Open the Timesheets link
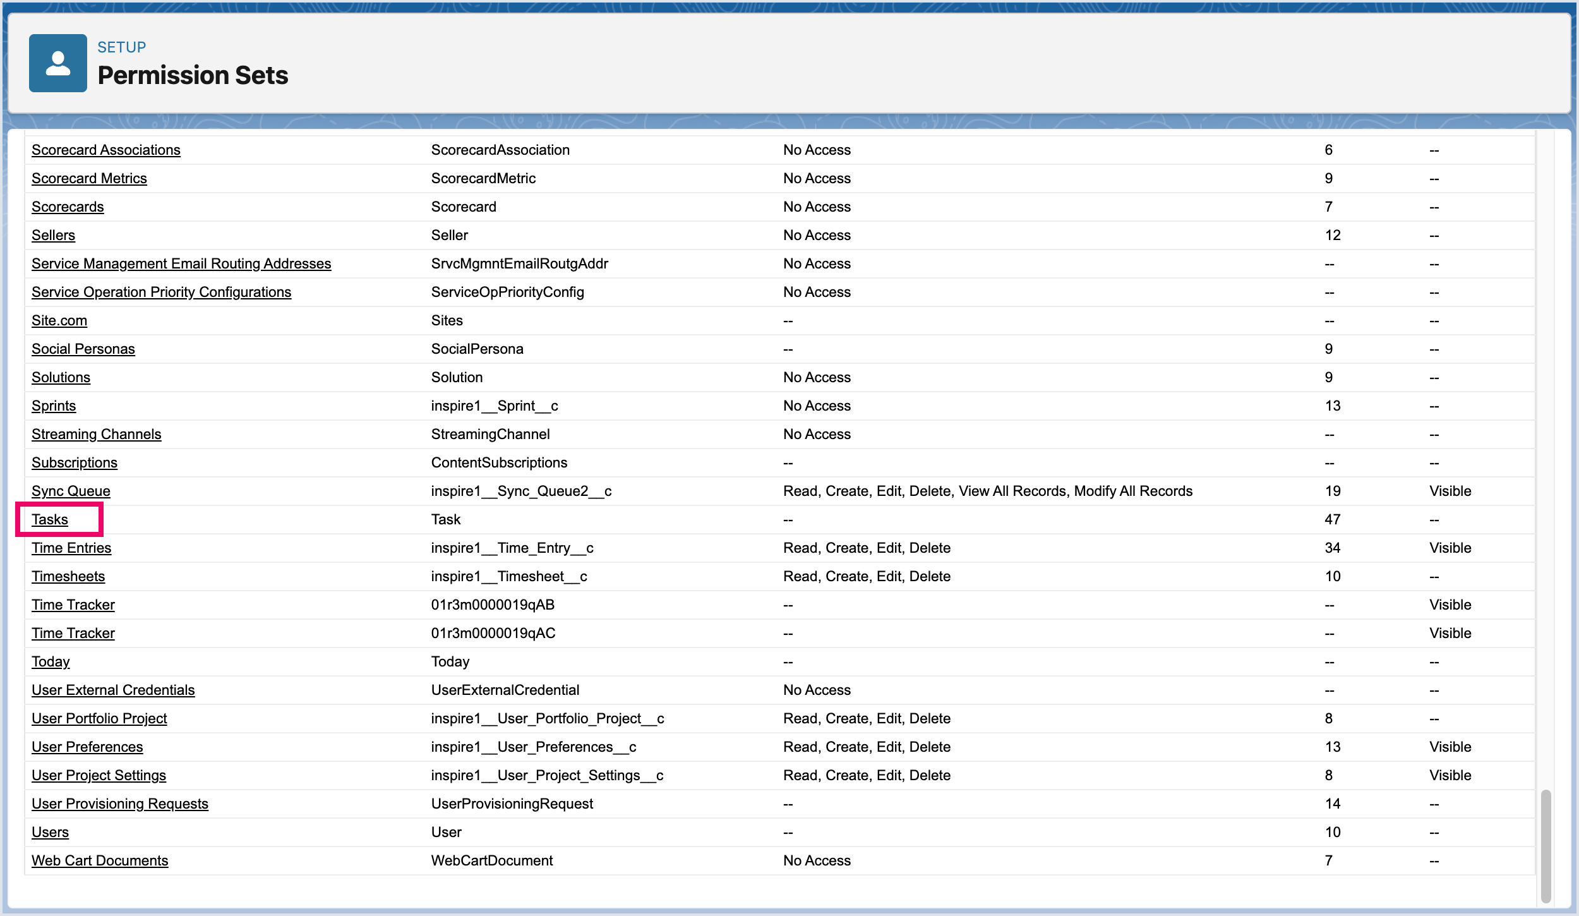The image size is (1579, 916). click(68, 576)
